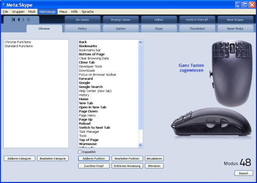Click the Bearbeiten Funktion button

pyautogui.click(x=127, y=158)
